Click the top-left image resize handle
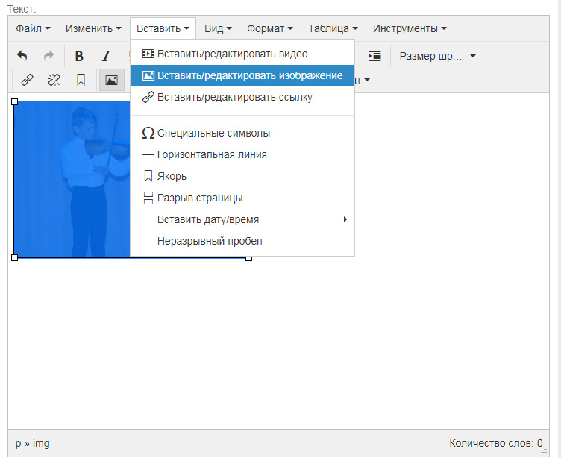Image resolution: width=561 pixels, height=458 pixels. click(15, 102)
